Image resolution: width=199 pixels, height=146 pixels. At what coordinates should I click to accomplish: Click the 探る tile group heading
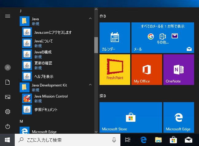pos(103,96)
